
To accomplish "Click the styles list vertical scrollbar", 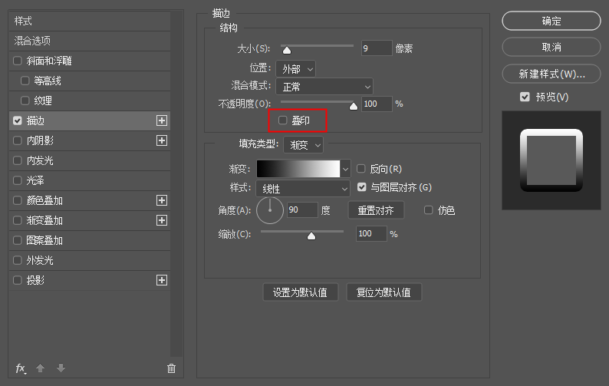I will (x=176, y=183).
